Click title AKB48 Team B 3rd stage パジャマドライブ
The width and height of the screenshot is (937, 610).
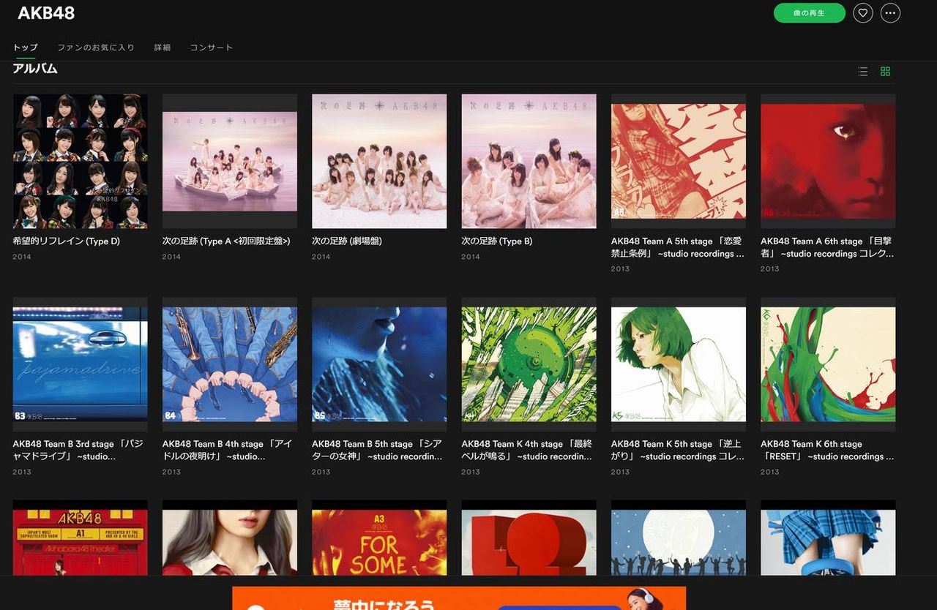pos(78,451)
